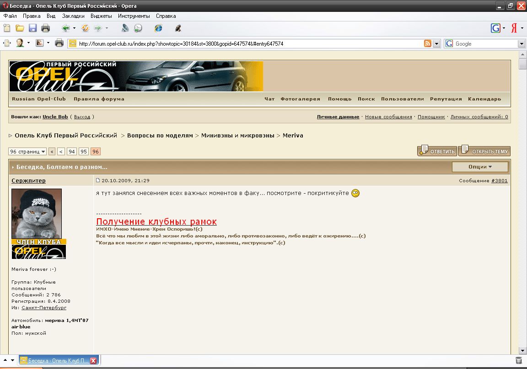
Task: Click the page scrollbar down arrow
Action: pos(522,351)
